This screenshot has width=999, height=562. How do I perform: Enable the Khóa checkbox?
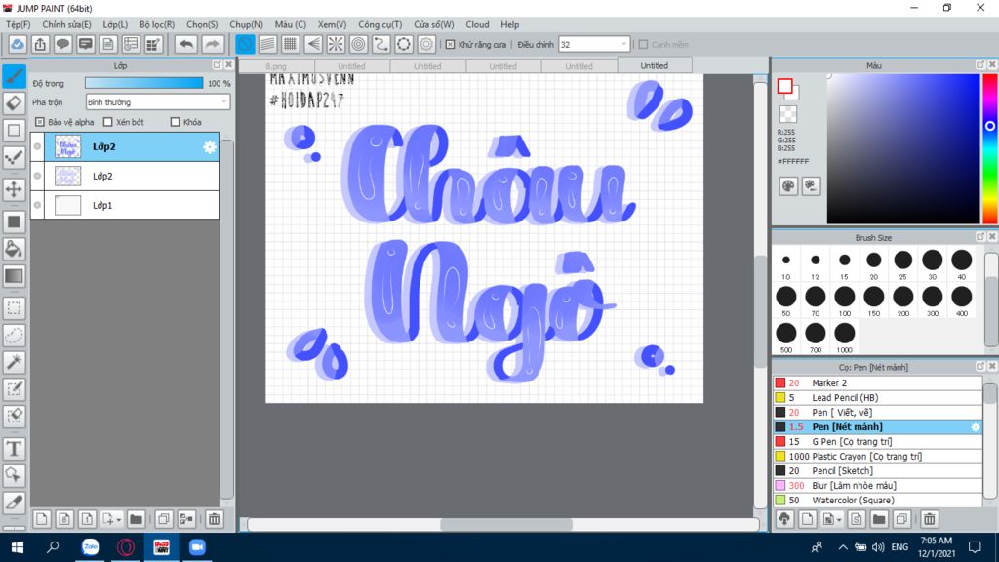(176, 122)
